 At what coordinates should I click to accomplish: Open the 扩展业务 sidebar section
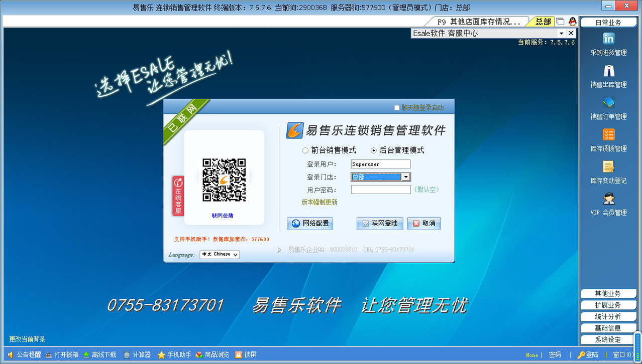[608, 305]
